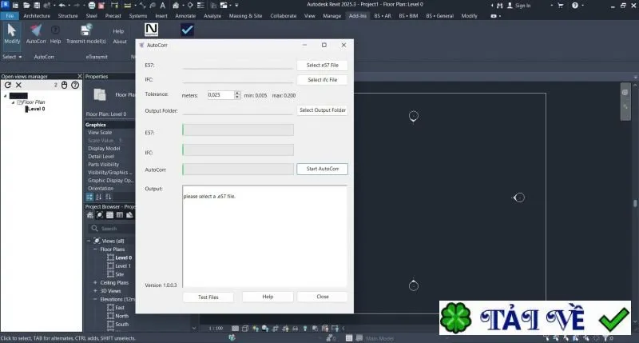Expand the Ceiling Plans tree node
Image resolution: width=639 pixels, height=343 pixels.
(x=95, y=282)
